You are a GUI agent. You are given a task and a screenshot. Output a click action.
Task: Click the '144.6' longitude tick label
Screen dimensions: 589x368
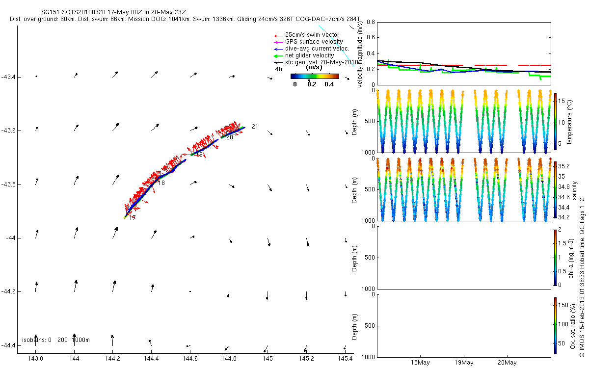pos(190,359)
